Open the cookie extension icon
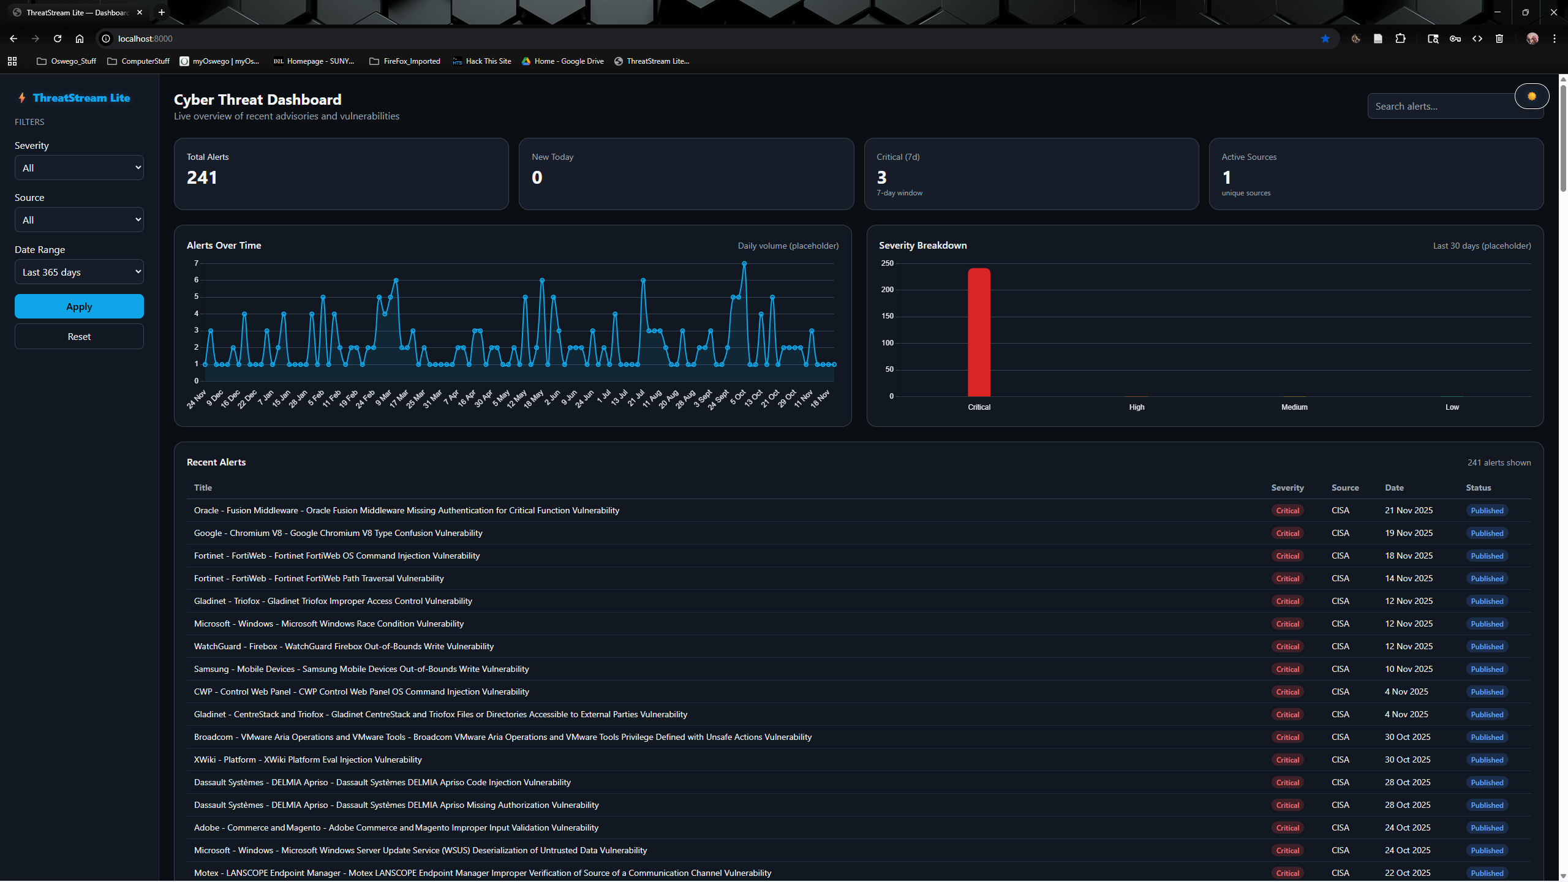Viewport: 1568px width, 882px height. coord(1355,39)
